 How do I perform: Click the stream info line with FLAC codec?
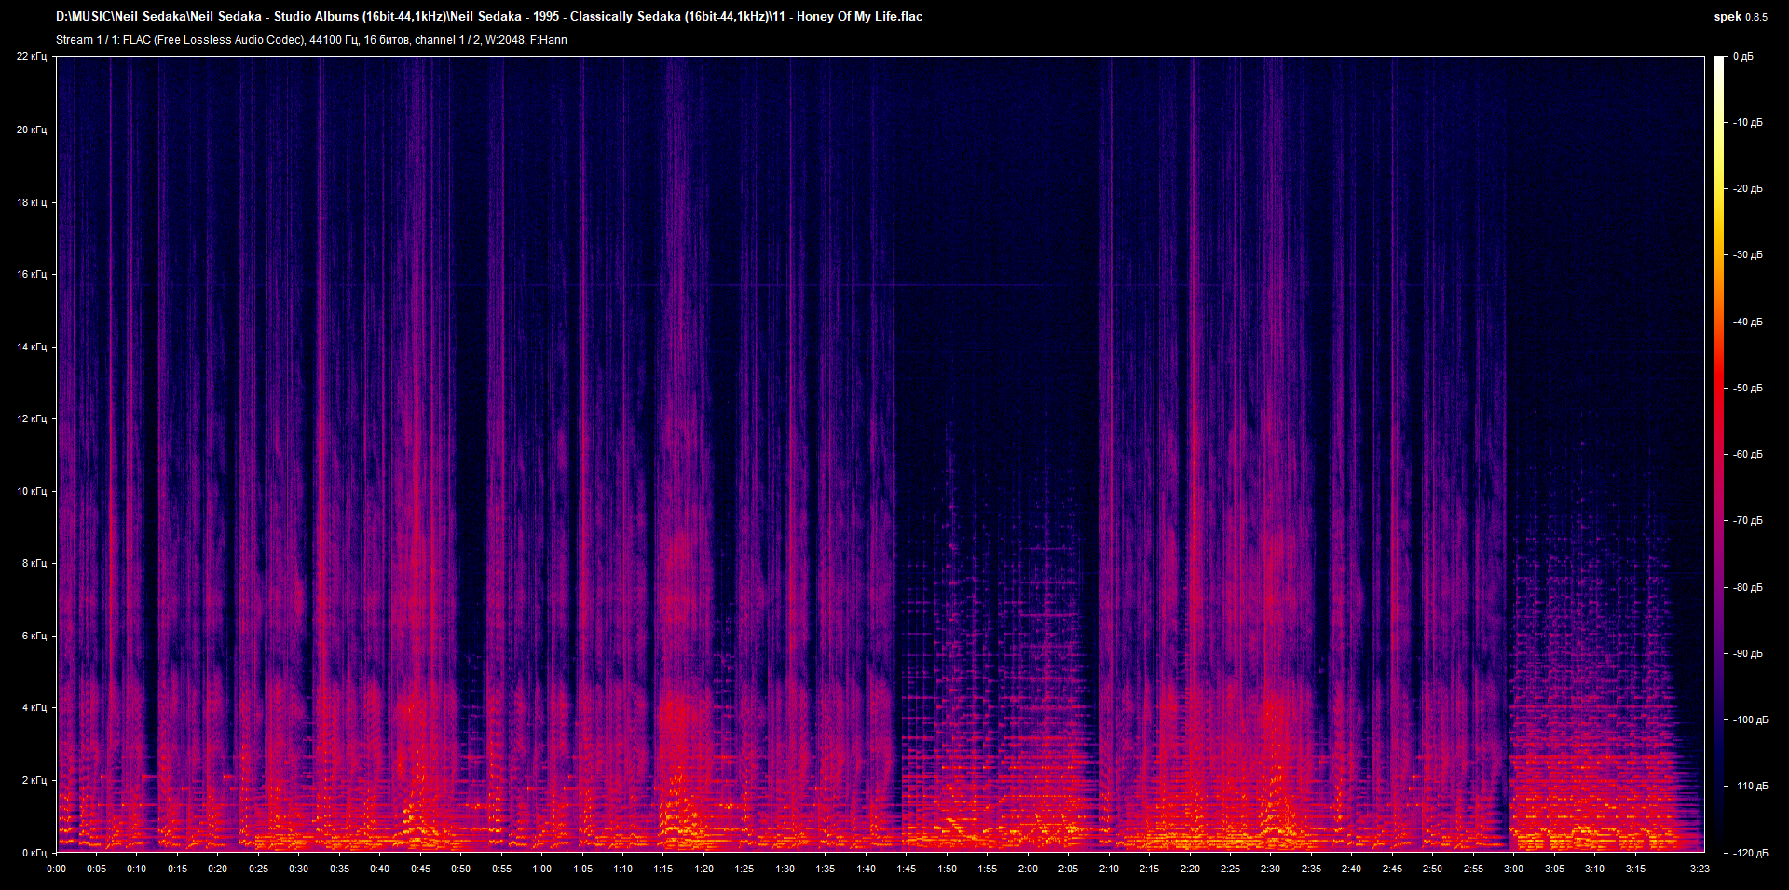(311, 40)
